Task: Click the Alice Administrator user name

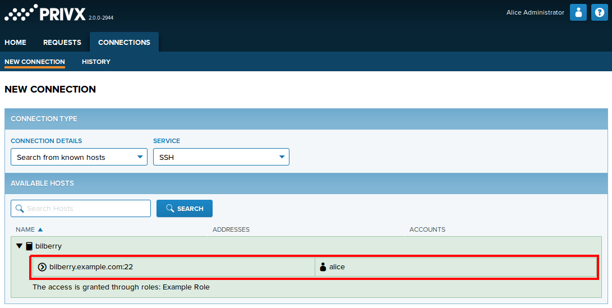Action: [x=535, y=12]
